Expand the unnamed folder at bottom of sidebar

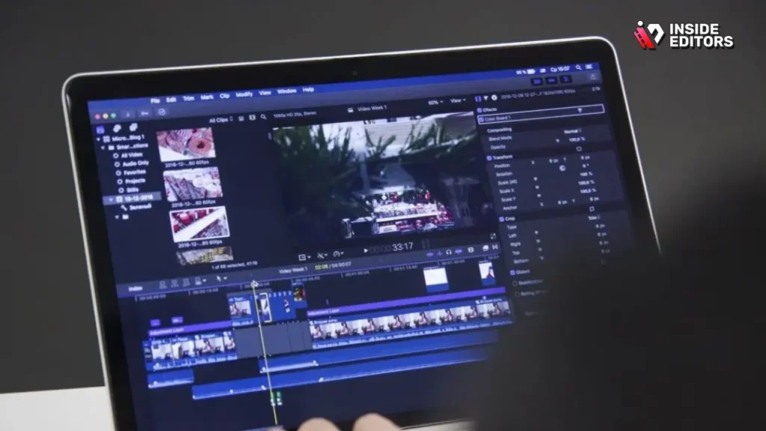pyautogui.click(x=117, y=217)
